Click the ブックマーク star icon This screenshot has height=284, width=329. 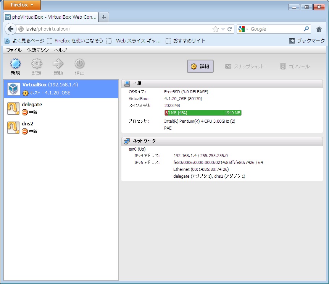(x=292, y=41)
